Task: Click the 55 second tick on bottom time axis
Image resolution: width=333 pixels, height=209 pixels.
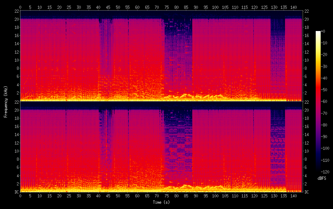Action: 128,196
